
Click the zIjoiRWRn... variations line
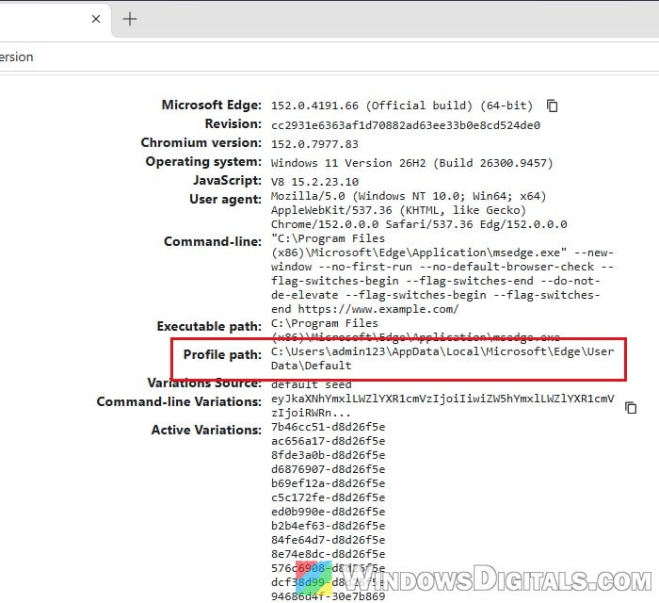311,413
